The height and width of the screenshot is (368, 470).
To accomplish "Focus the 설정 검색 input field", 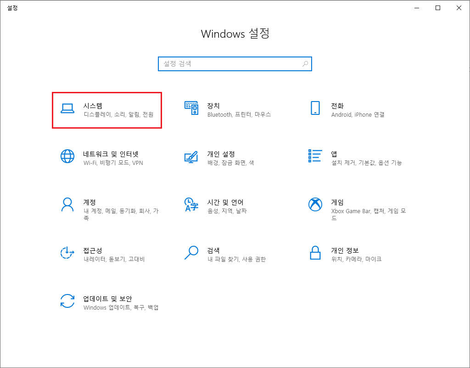I will [235, 64].
